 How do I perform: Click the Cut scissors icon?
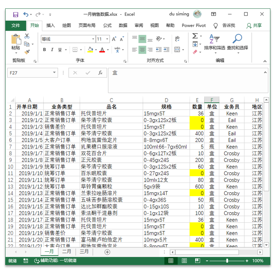[x=27, y=36]
